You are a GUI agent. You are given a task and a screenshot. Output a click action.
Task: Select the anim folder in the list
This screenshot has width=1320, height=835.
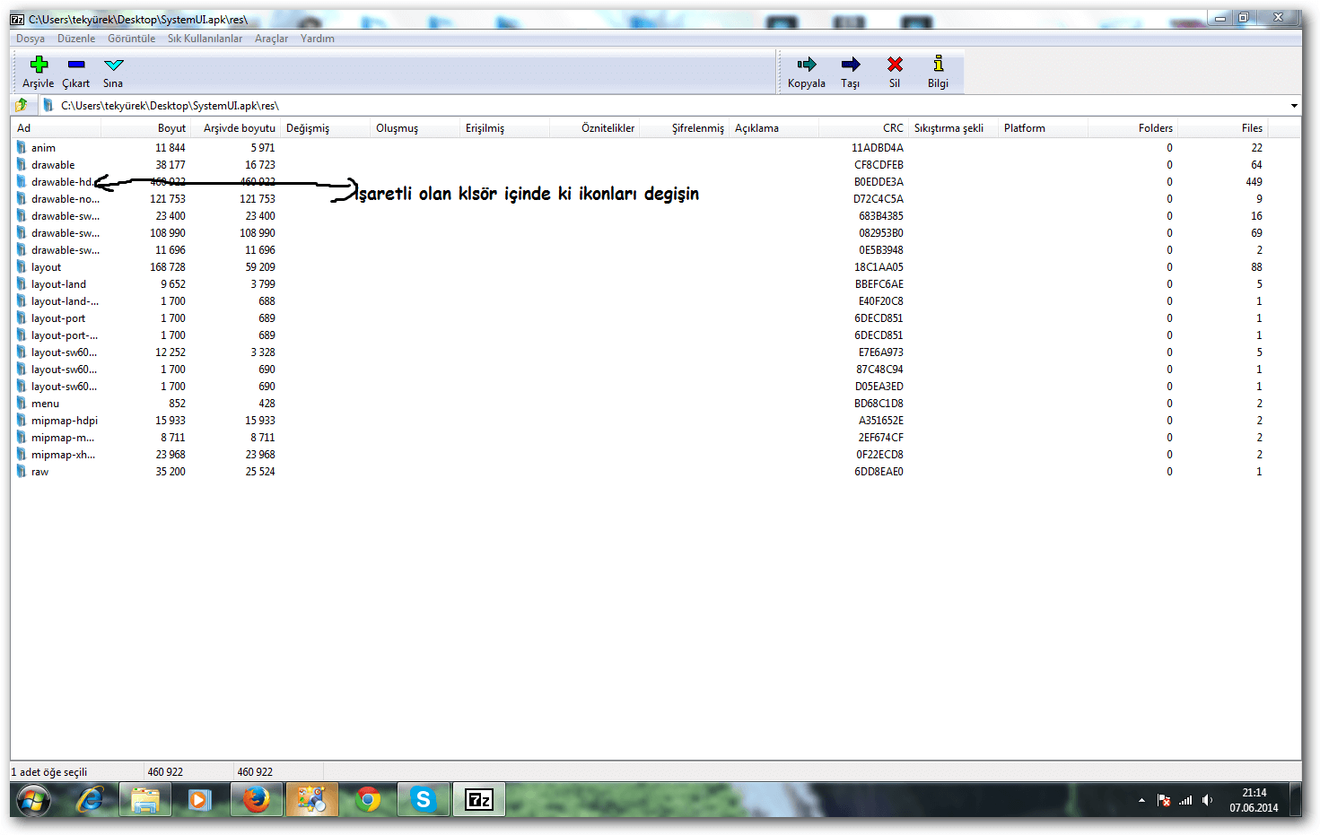click(43, 148)
